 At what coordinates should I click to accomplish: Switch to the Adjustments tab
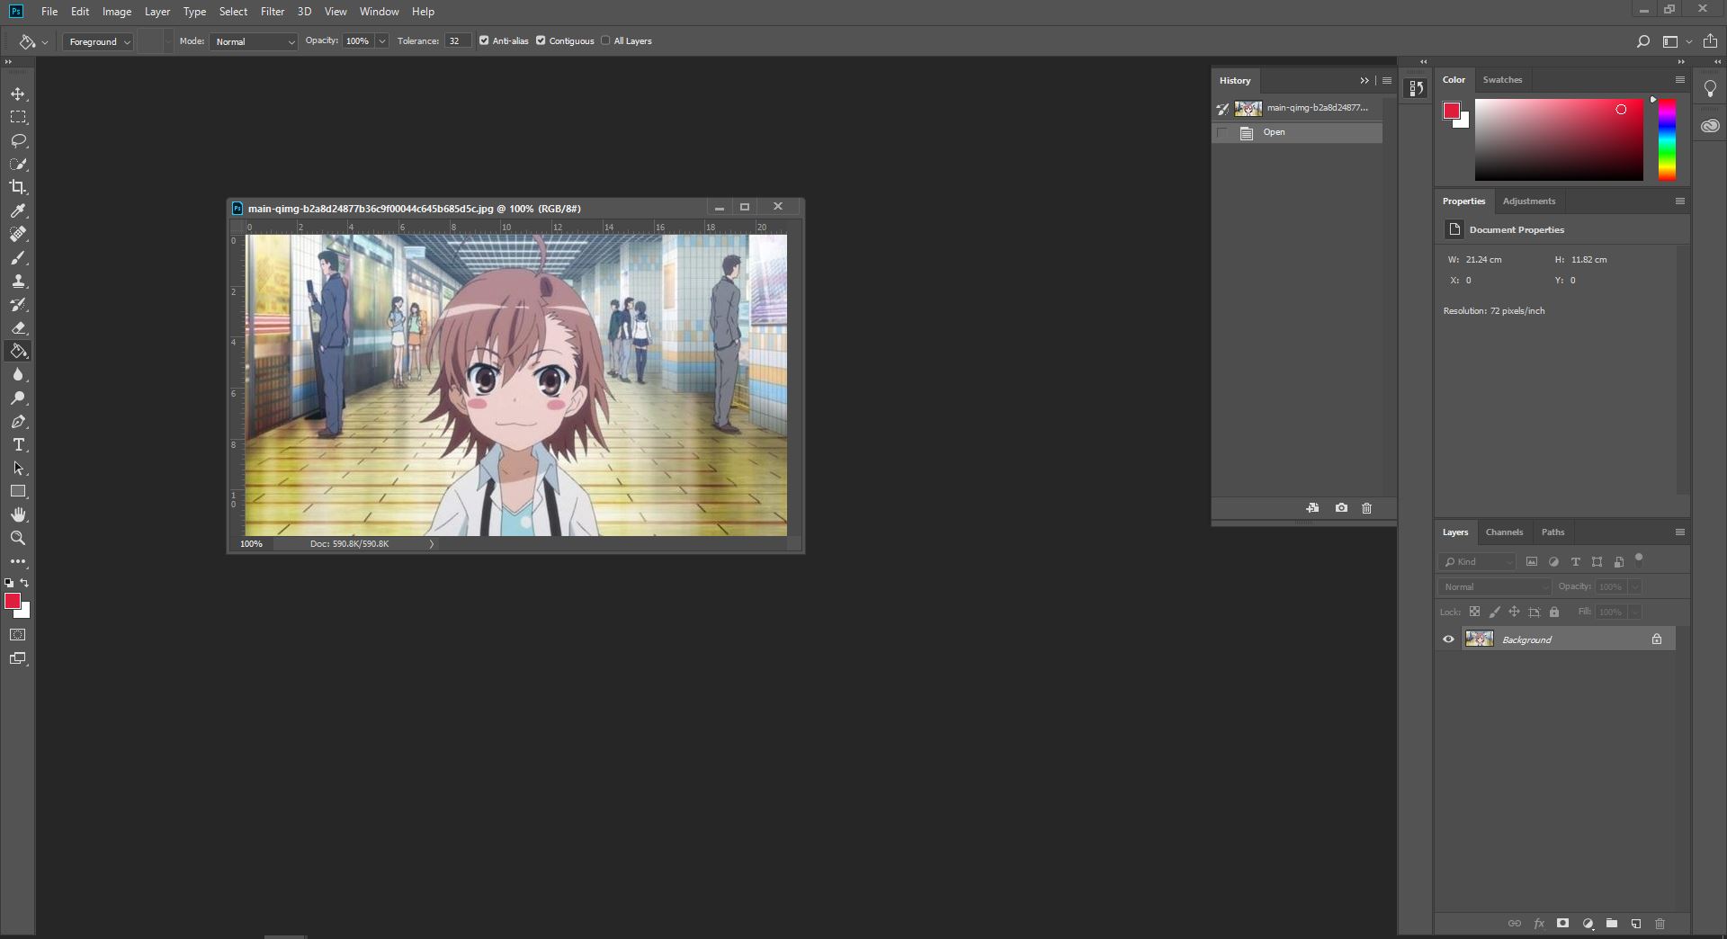(1528, 201)
